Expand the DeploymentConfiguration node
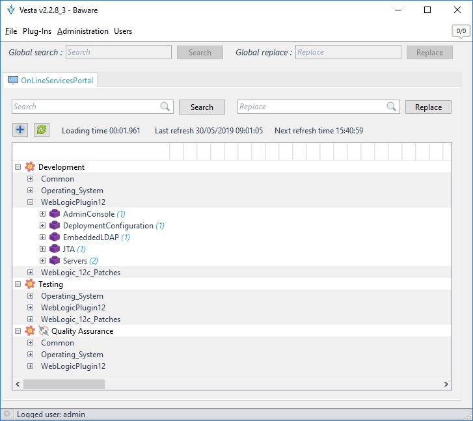 pyautogui.click(x=42, y=226)
